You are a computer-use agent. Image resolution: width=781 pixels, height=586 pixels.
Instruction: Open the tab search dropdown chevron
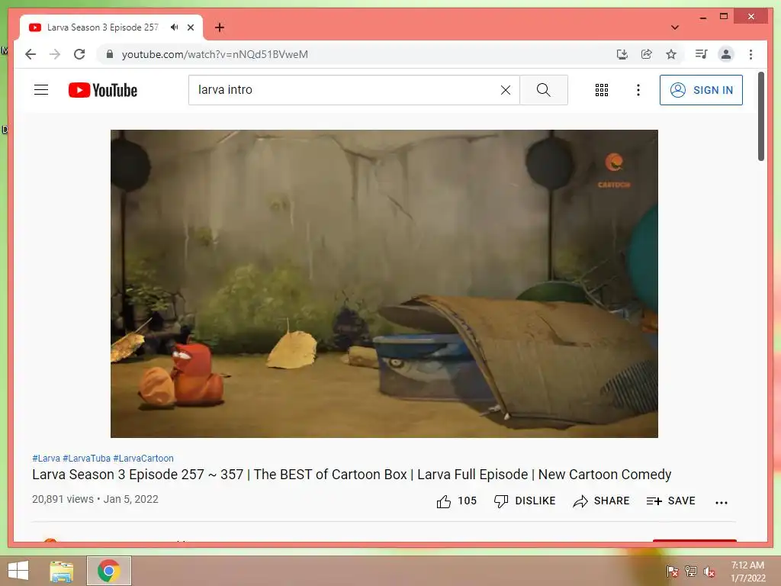tap(675, 27)
